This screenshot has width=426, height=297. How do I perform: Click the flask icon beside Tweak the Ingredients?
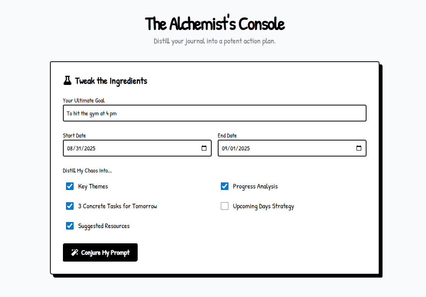[x=67, y=80]
